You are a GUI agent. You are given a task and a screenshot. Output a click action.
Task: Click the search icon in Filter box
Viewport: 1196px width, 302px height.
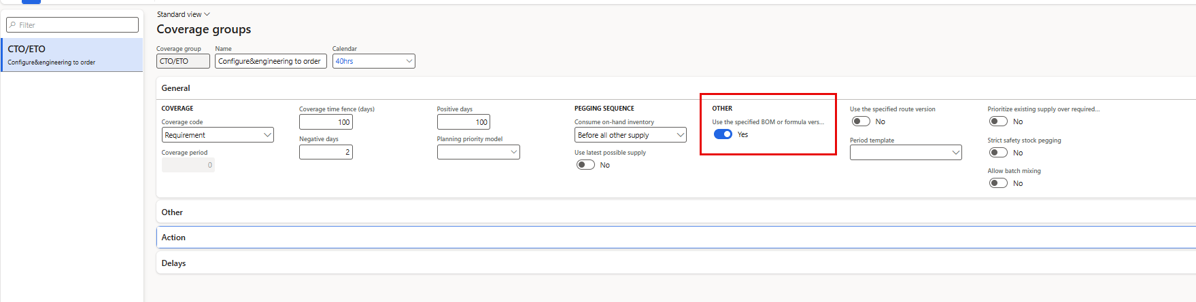(x=13, y=25)
